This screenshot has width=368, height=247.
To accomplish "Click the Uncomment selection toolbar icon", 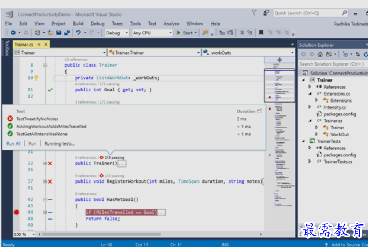I will click(249, 33).
